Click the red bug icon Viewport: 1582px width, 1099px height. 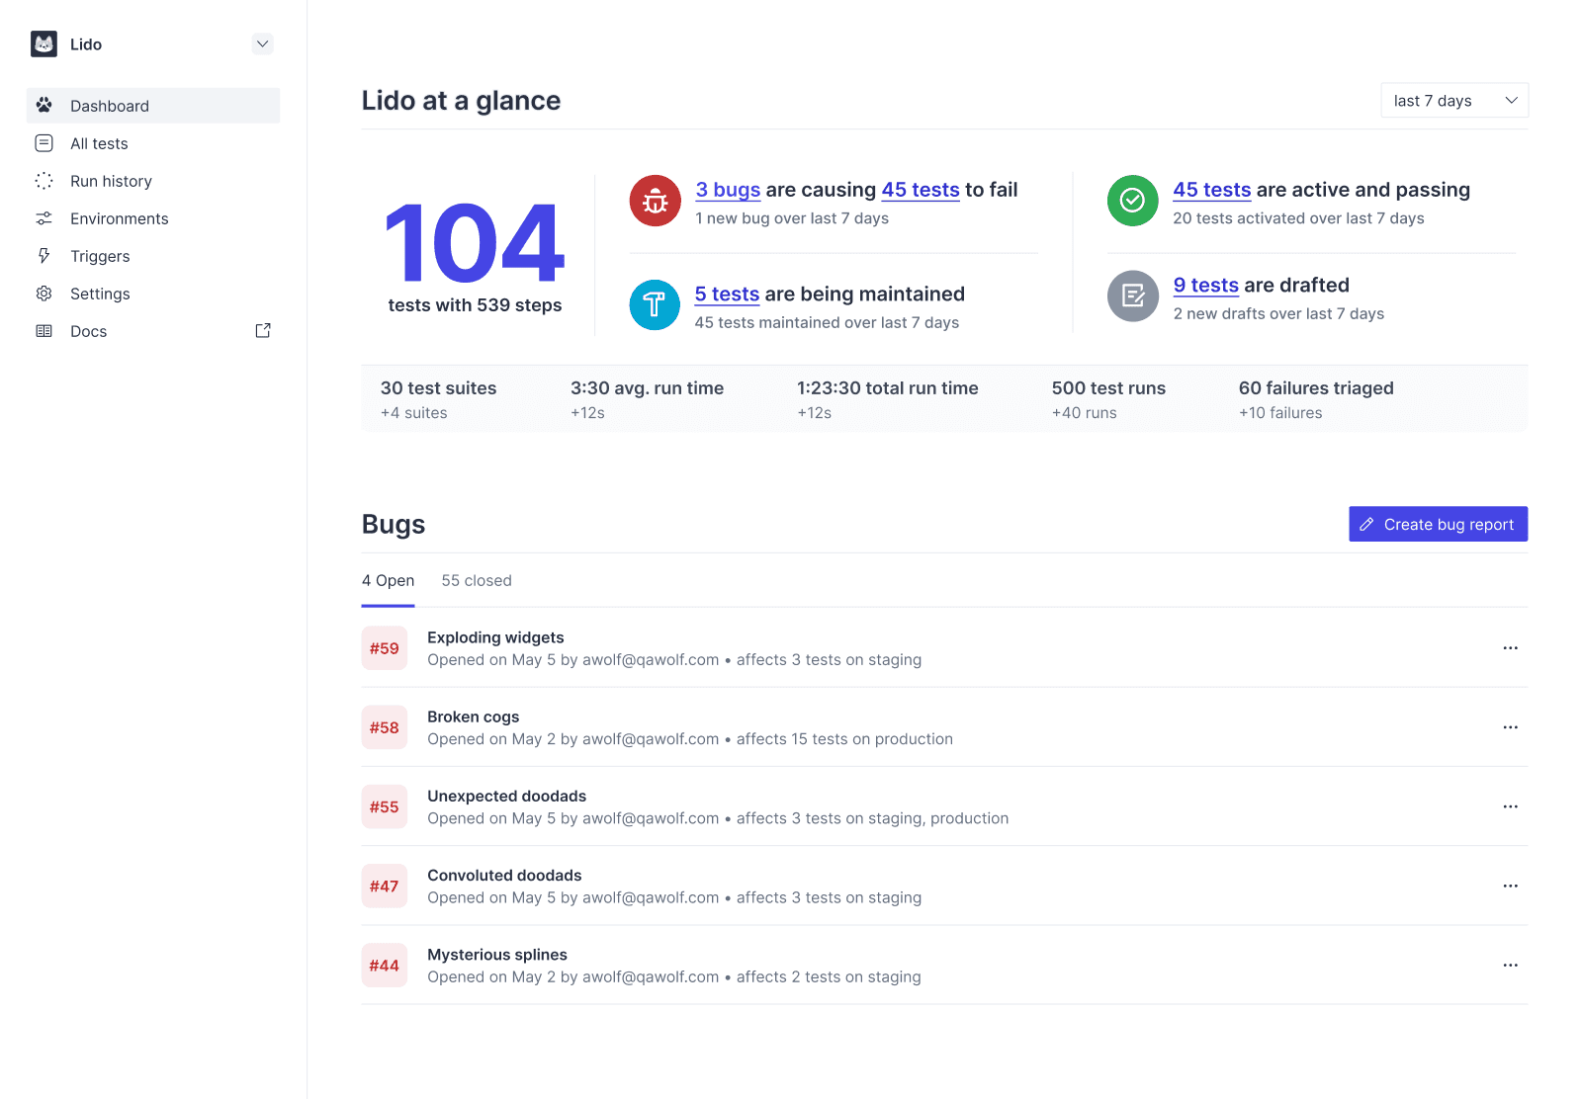click(655, 201)
